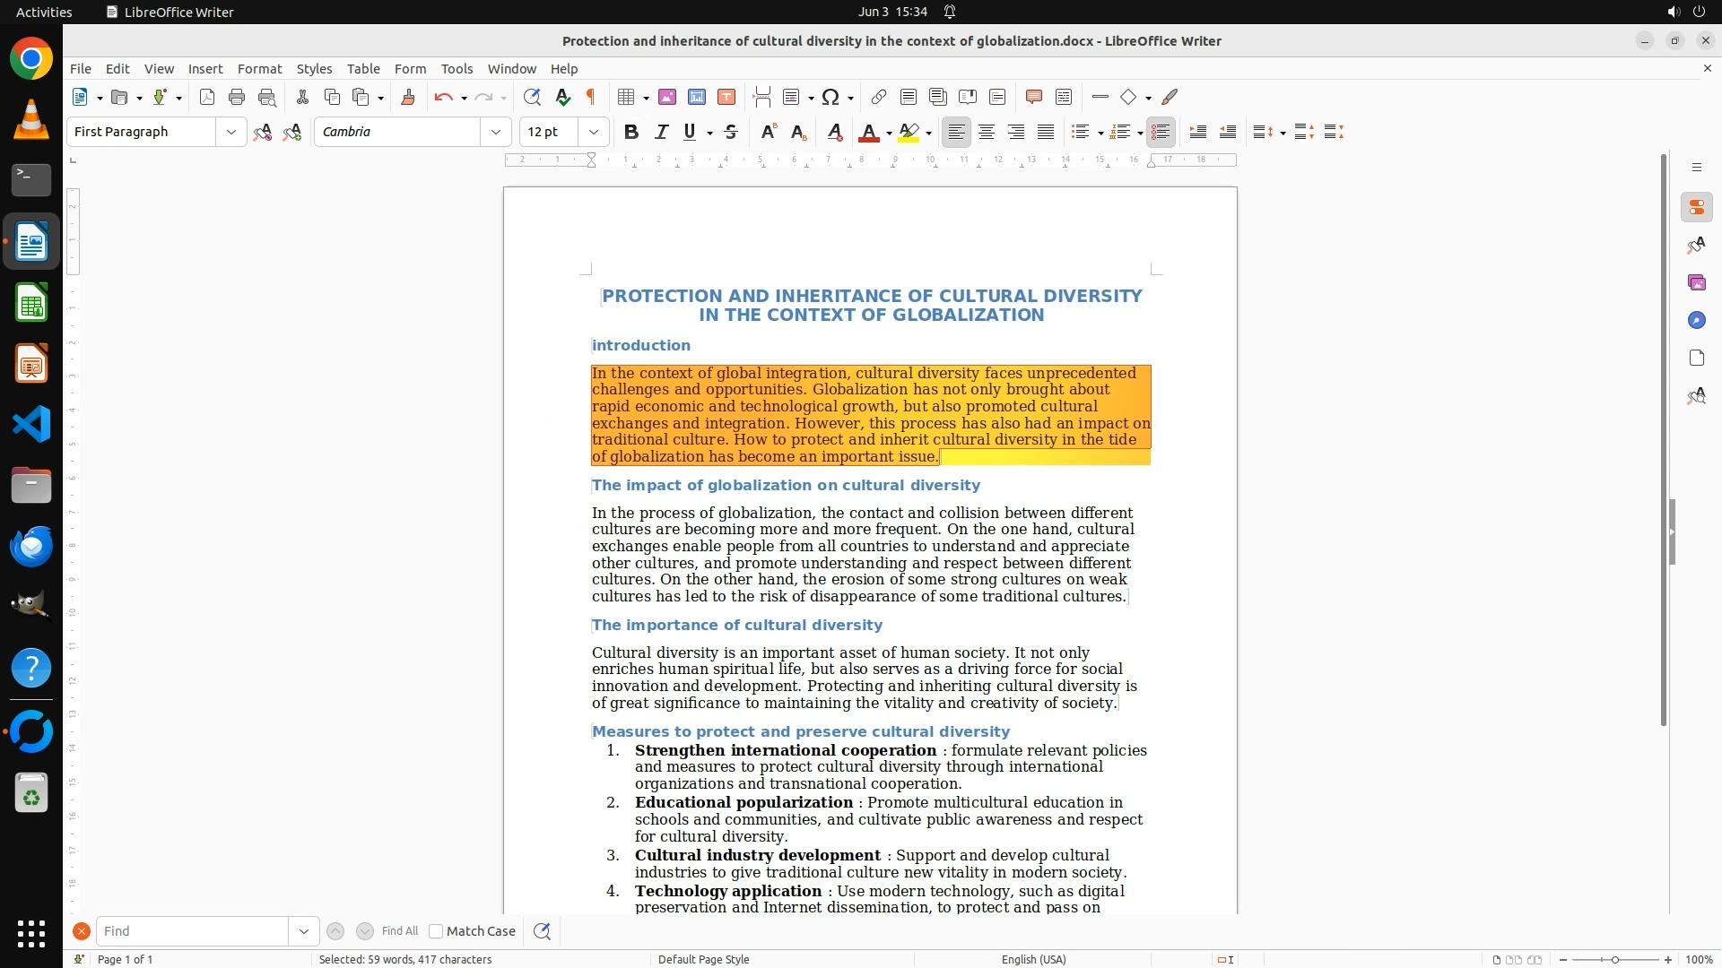Image resolution: width=1722 pixels, height=968 pixels.
Task: Click English (USA) language in status bar
Action: point(1033,959)
